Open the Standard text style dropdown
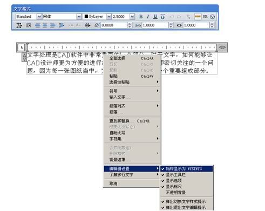This screenshot has height=211, width=265. tap(39, 17)
